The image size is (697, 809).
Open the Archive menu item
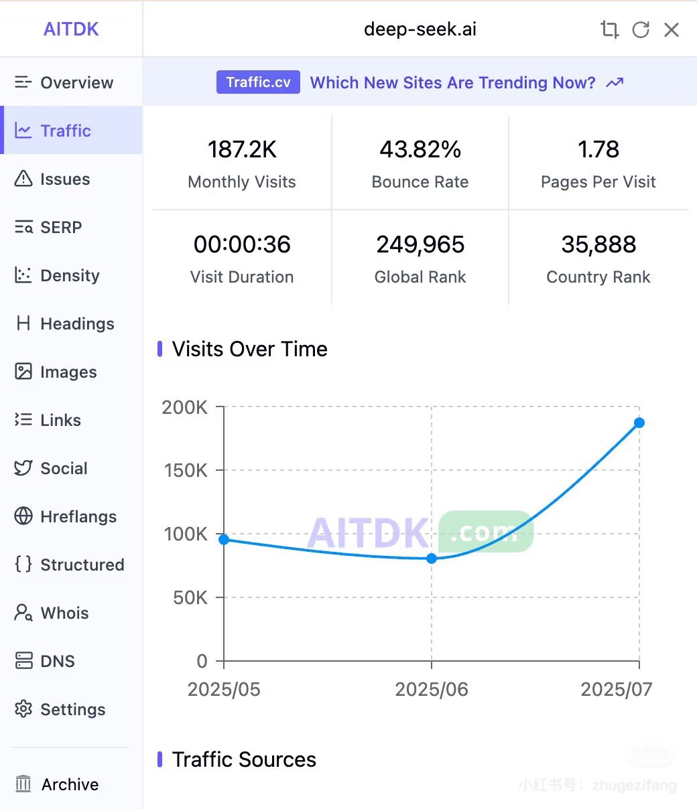click(x=70, y=784)
